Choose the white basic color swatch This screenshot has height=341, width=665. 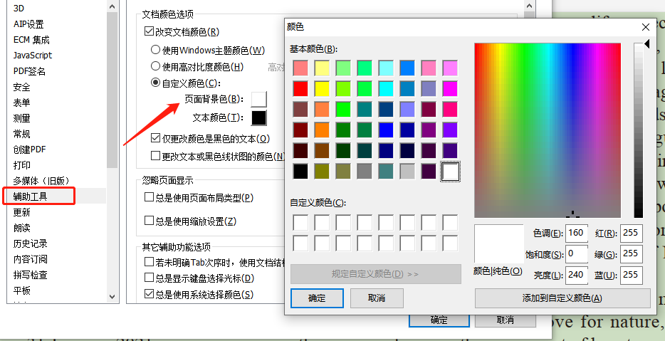[450, 172]
